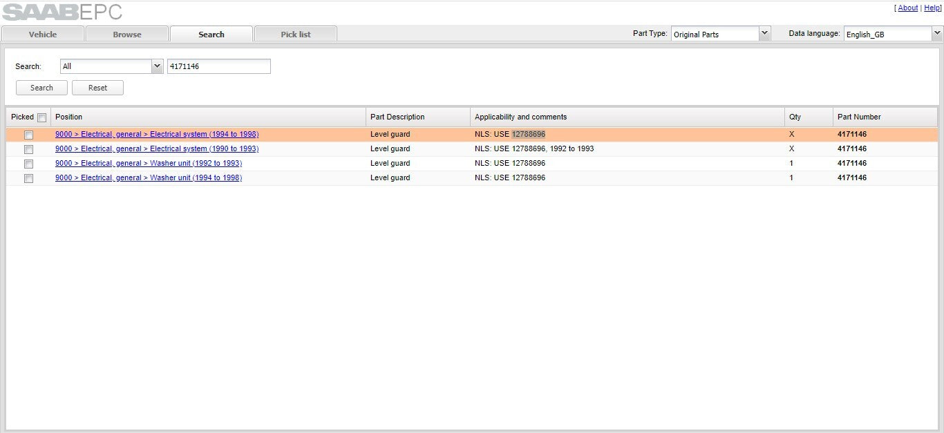
Task: Open Washer unit (1994 to 1998) position link
Action: pos(149,177)
